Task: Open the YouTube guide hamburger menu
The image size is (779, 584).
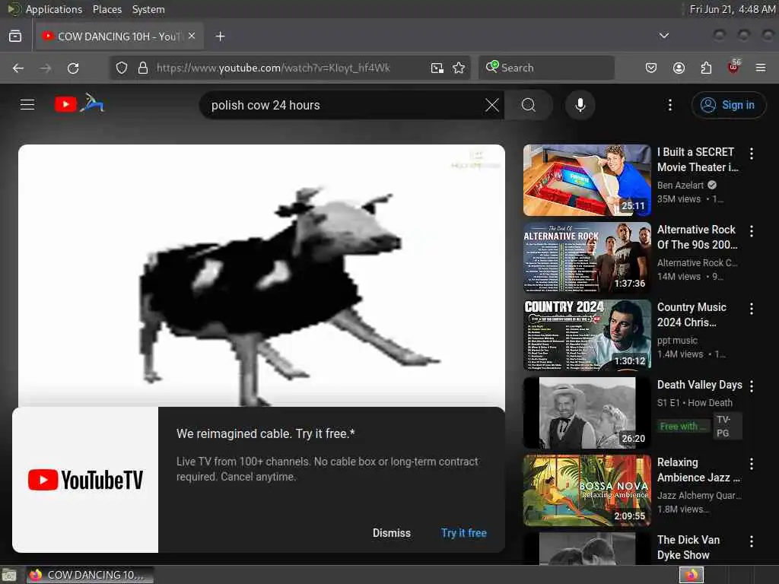Action: point(27,105)
